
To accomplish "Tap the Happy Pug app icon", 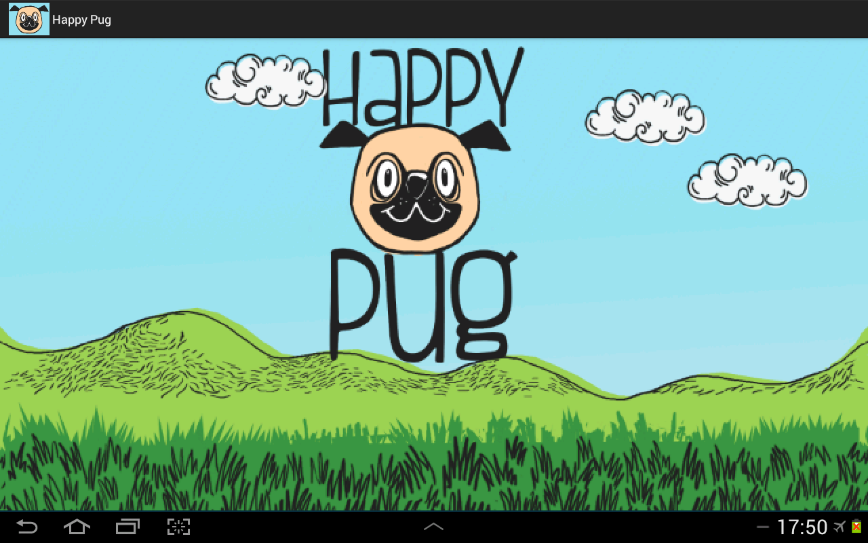I will point(28,19).
